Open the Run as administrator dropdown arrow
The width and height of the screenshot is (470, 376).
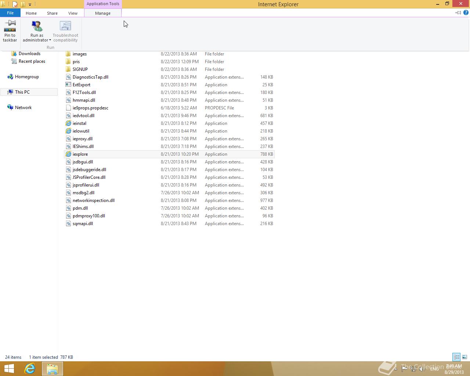point(50,40)
